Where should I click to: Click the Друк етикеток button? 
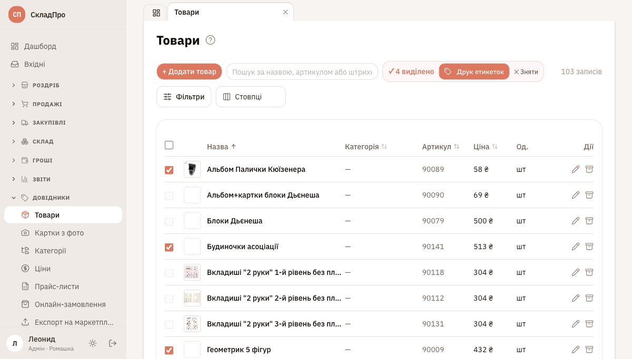(474, 71)
